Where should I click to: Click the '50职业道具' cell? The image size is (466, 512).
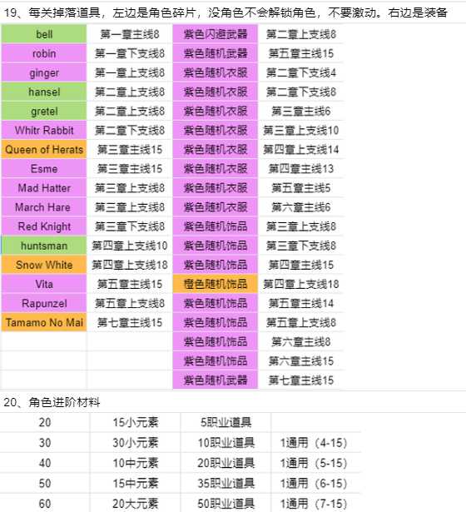(x=226, y=503)
